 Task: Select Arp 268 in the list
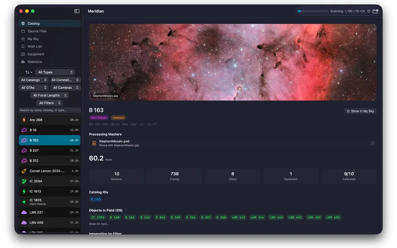click(49, 120)
